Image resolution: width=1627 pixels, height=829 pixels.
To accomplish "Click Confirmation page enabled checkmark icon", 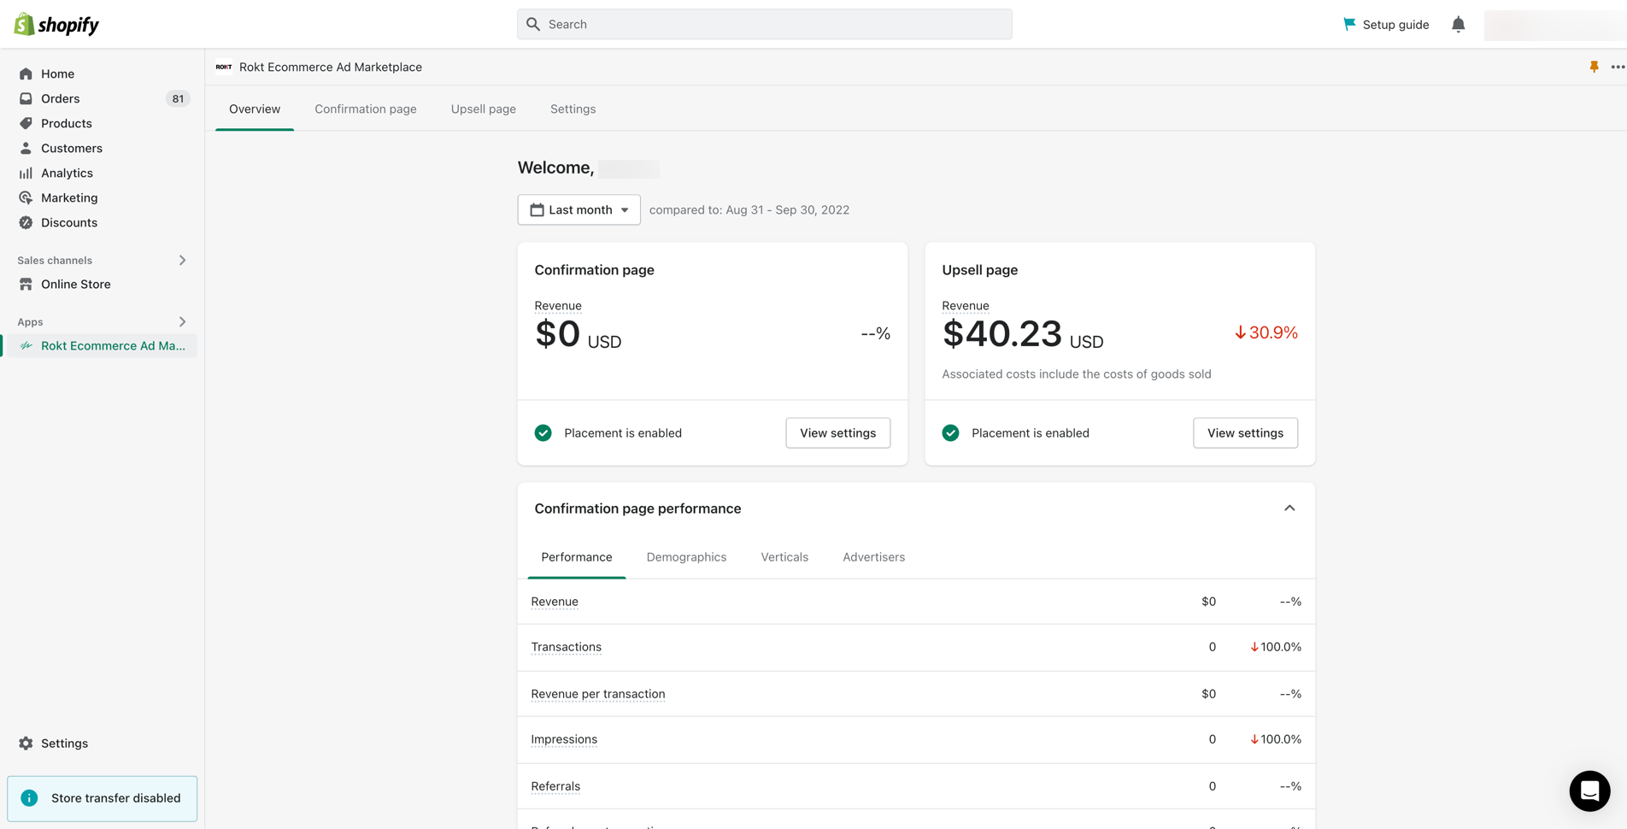I will tap(543, 432).
